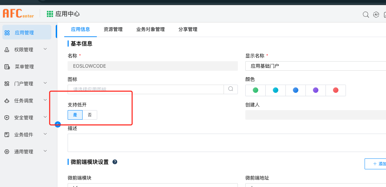Click the 微前端模块设置 section heading
Screen dimensions: 386x187
[90, 162]
